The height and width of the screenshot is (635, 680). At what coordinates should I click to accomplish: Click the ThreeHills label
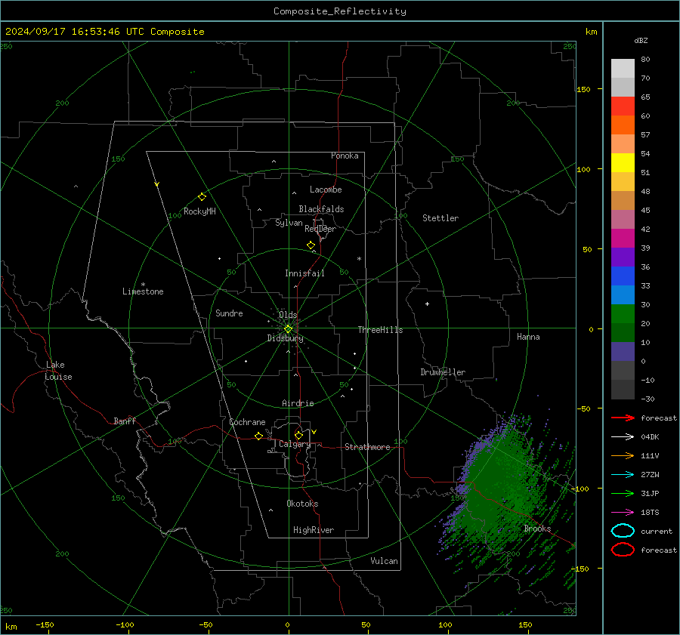[x=380, y=330]
